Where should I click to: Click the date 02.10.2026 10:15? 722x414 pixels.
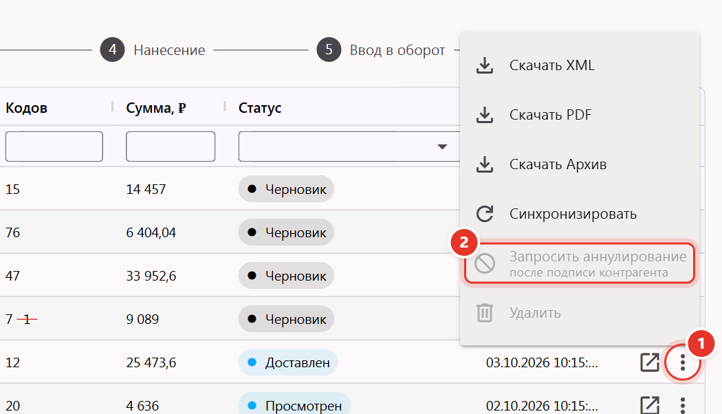542,406
